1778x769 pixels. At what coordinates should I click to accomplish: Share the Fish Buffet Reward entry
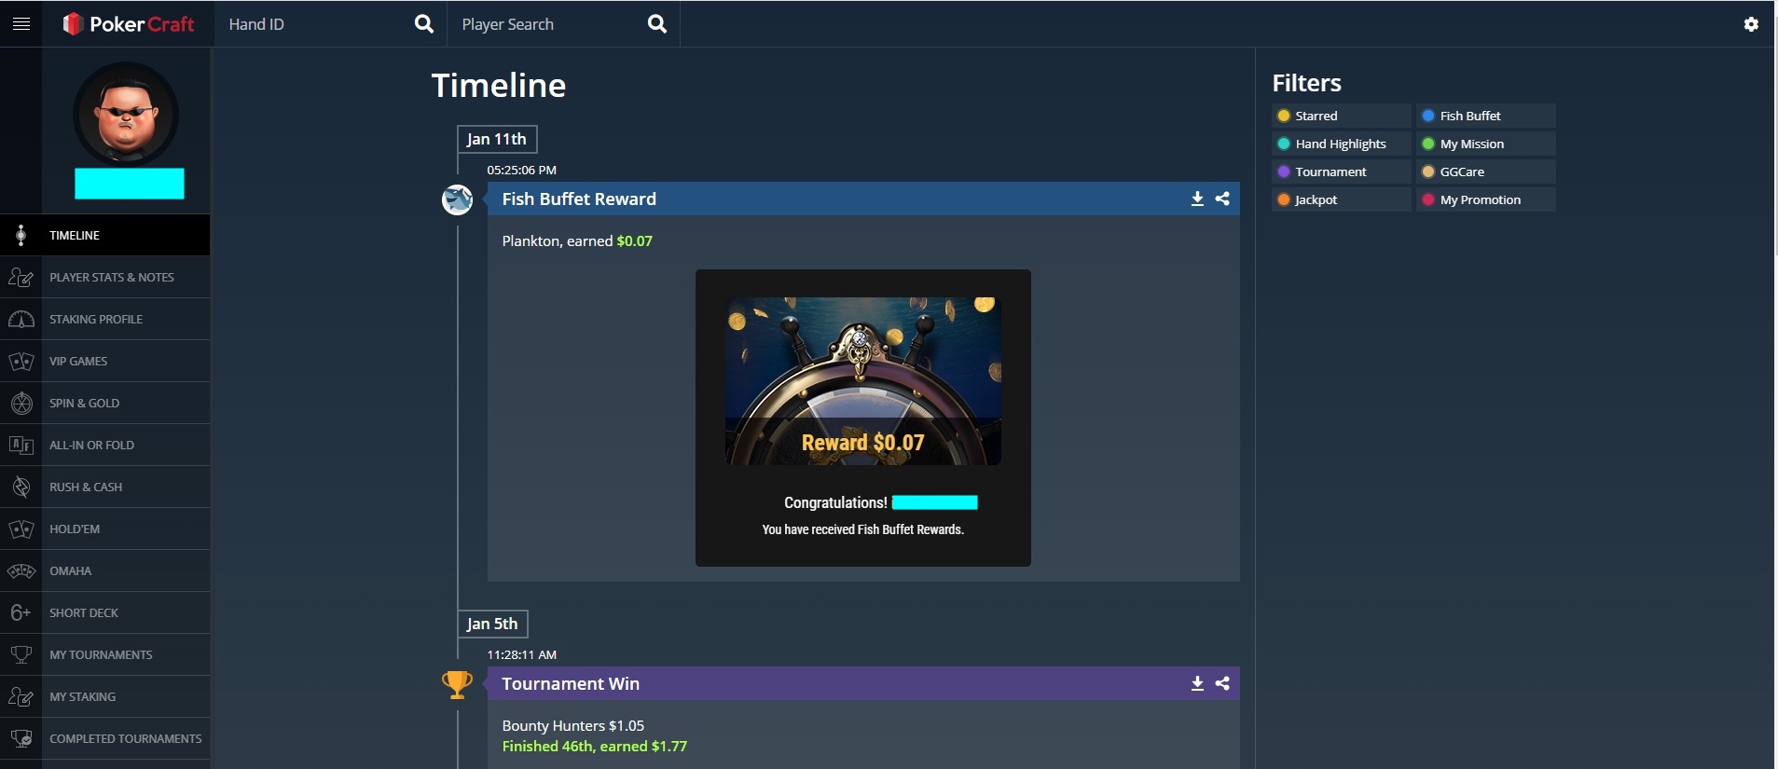[x=1222, y=199]
